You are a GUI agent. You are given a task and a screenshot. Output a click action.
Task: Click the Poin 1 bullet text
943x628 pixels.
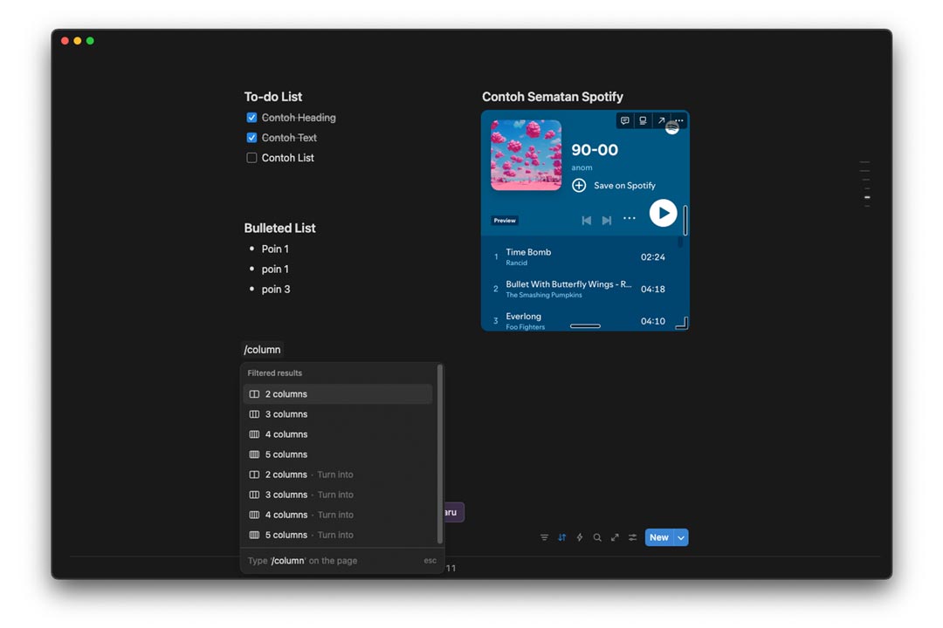[275, 249]
